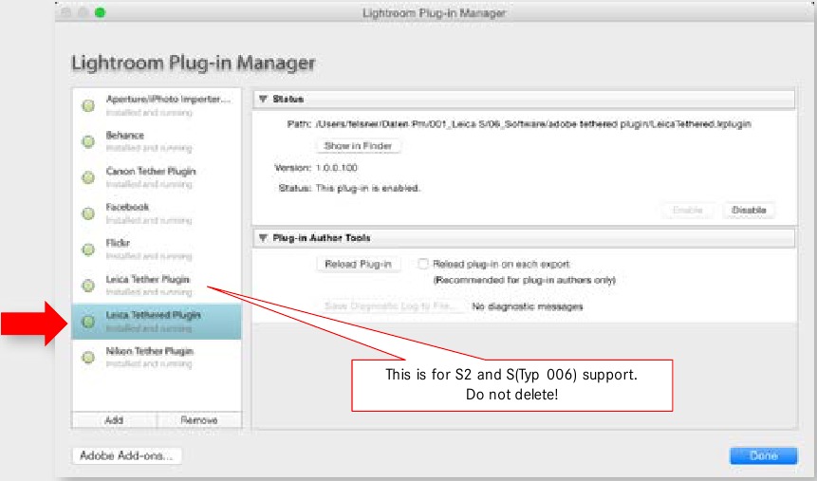Click status dot for Leica Tether Plugin

pos(88,286)
